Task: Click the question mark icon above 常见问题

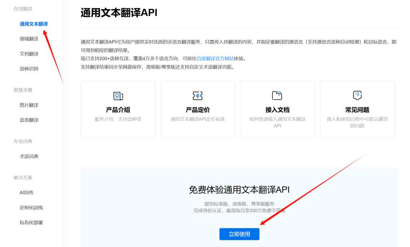Action: click(357, 96)
